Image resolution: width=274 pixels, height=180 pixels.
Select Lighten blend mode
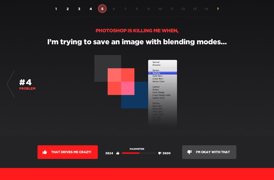coord(156,87)
